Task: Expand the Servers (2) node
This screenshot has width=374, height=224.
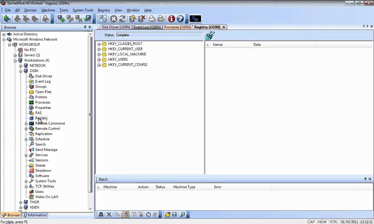Action: pyautogui.click(x=15, y=55)
